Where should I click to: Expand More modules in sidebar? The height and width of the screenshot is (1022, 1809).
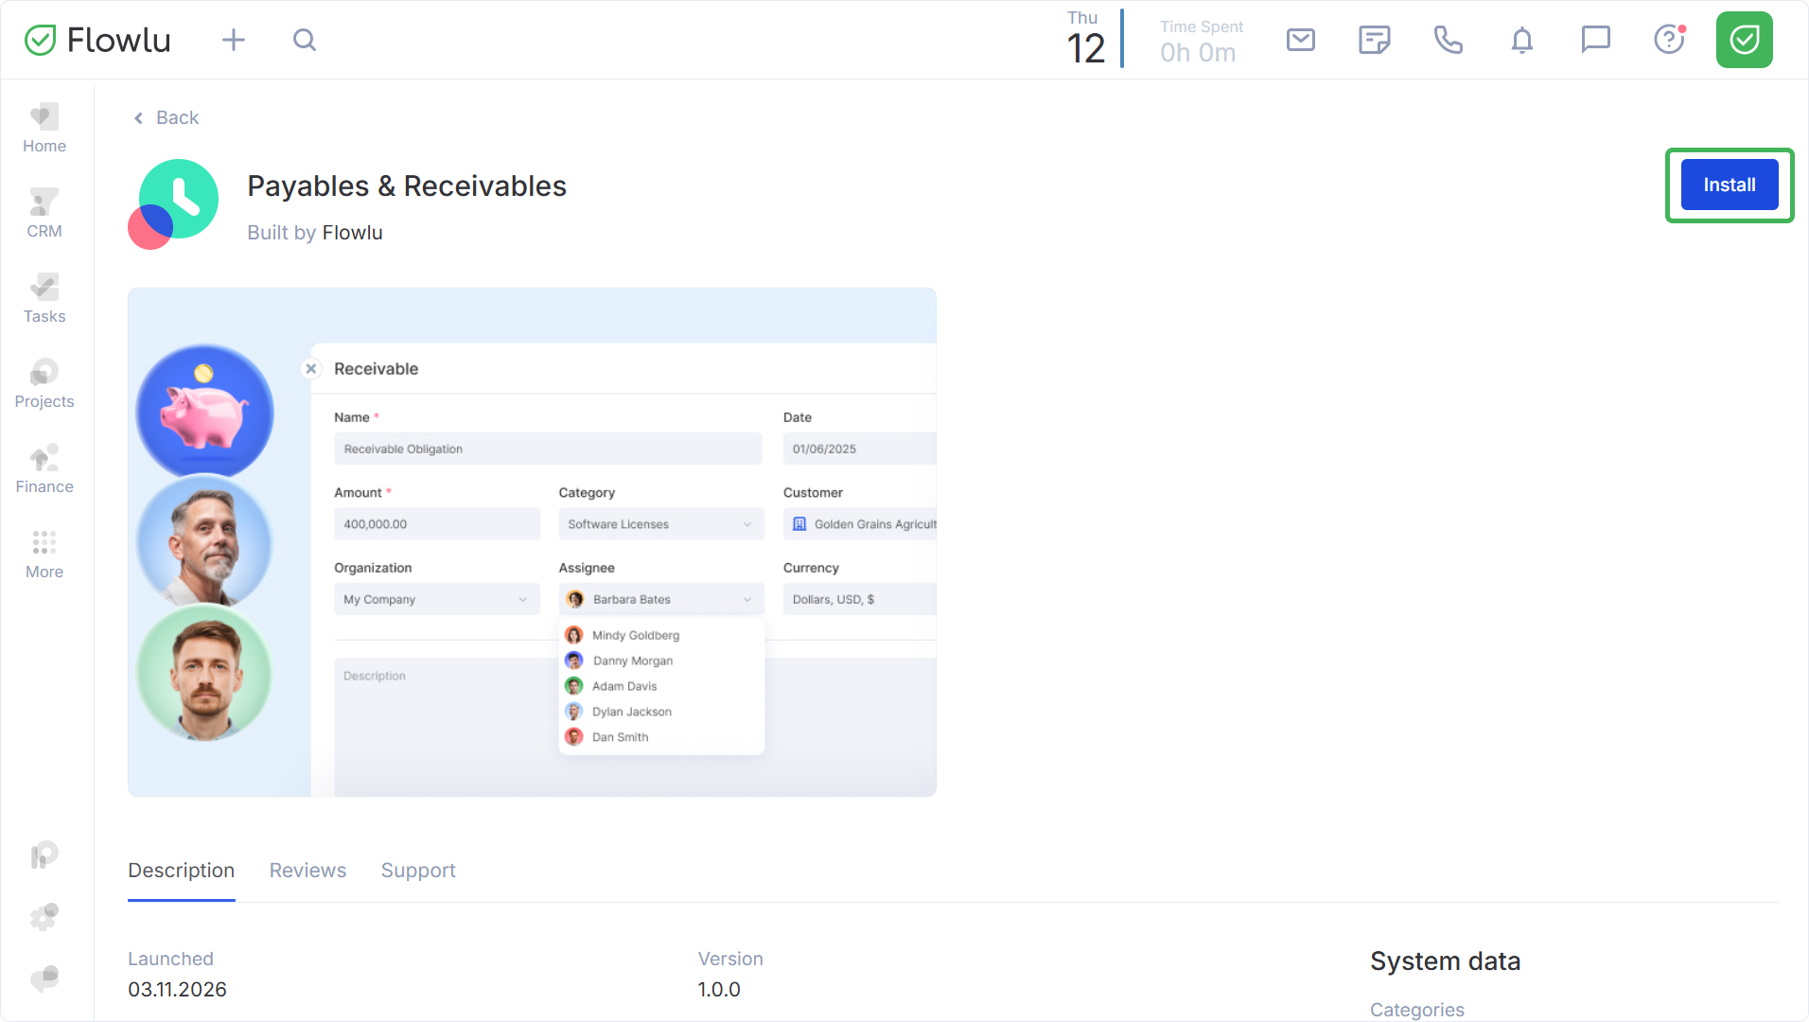(44, 554)
